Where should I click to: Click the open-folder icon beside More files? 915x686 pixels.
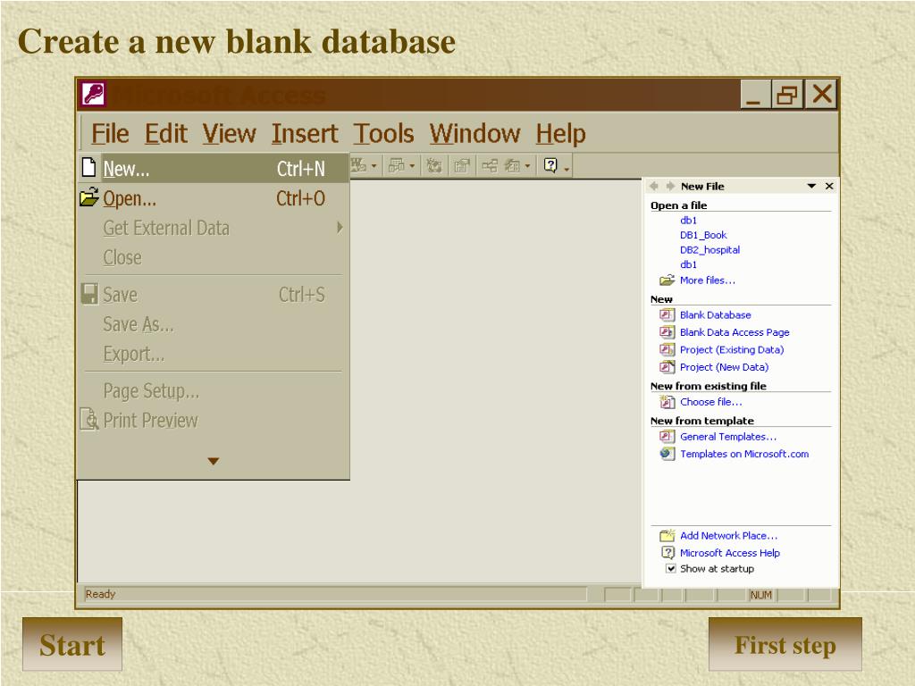click(x=667, y=280)
